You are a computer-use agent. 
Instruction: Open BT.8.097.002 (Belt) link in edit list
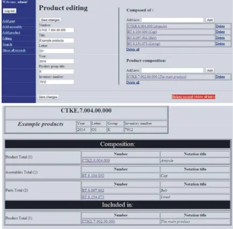[142, 38]
